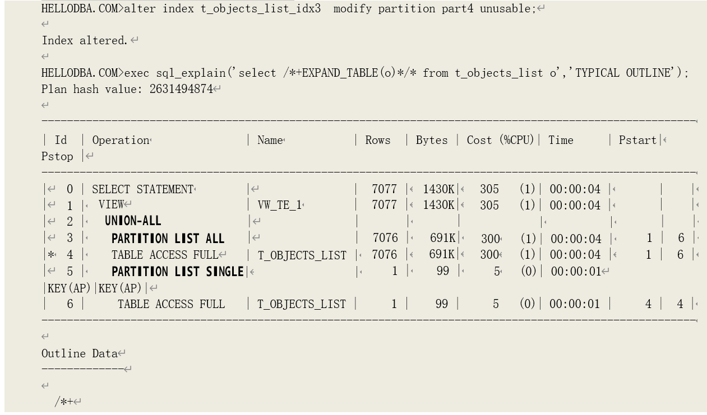This screenshot has height=415, width=707.
Task: Click the bold 'UNION-ALL' operation
Action: [133, 221]
